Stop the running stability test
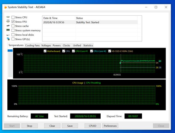 (30, 126)
